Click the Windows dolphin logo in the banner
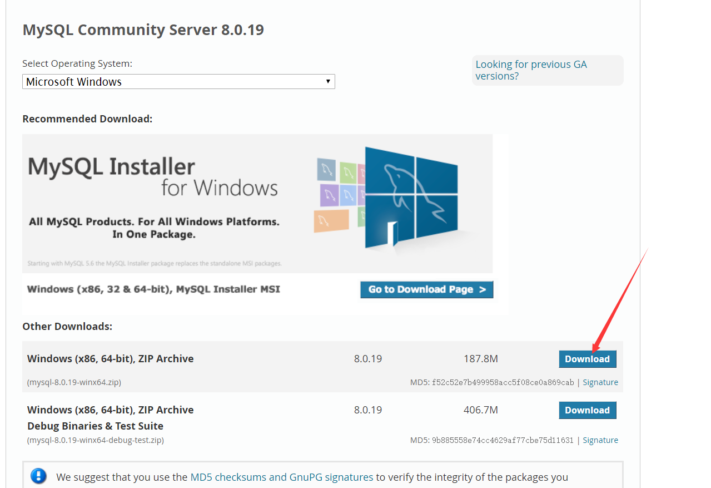The image size is (711, 488). point(411,198)
